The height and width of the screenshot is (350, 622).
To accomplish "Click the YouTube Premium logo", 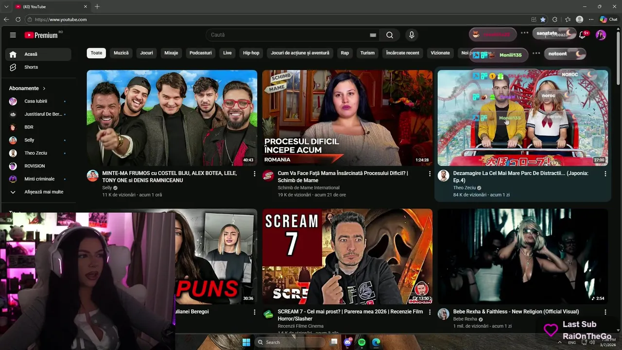I will [42, 35].
